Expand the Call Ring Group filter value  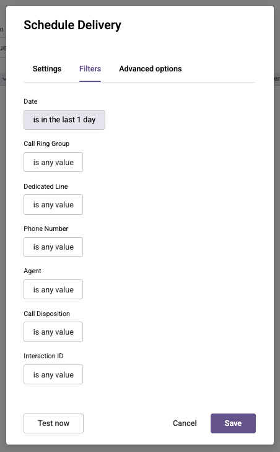(x=53, y=162)
